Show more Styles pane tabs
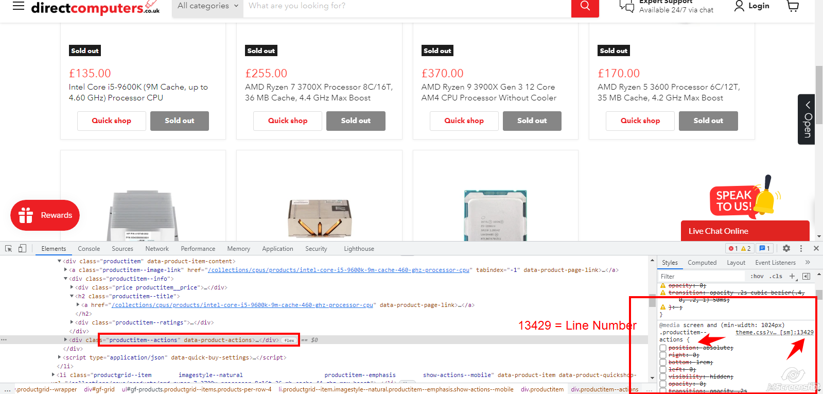This screenshot has height=394, width=823. pyautogui.click(x=808, y=262)
